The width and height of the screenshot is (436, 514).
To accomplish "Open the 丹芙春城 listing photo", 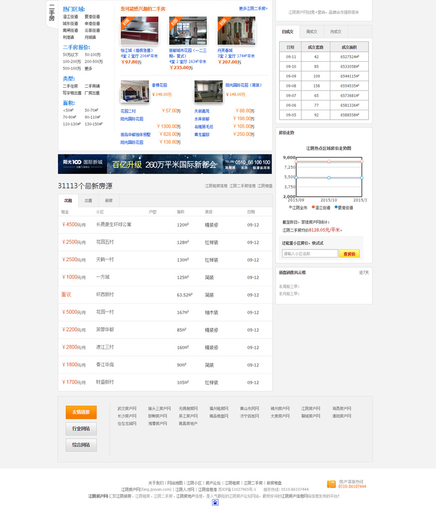I will 236,31.
